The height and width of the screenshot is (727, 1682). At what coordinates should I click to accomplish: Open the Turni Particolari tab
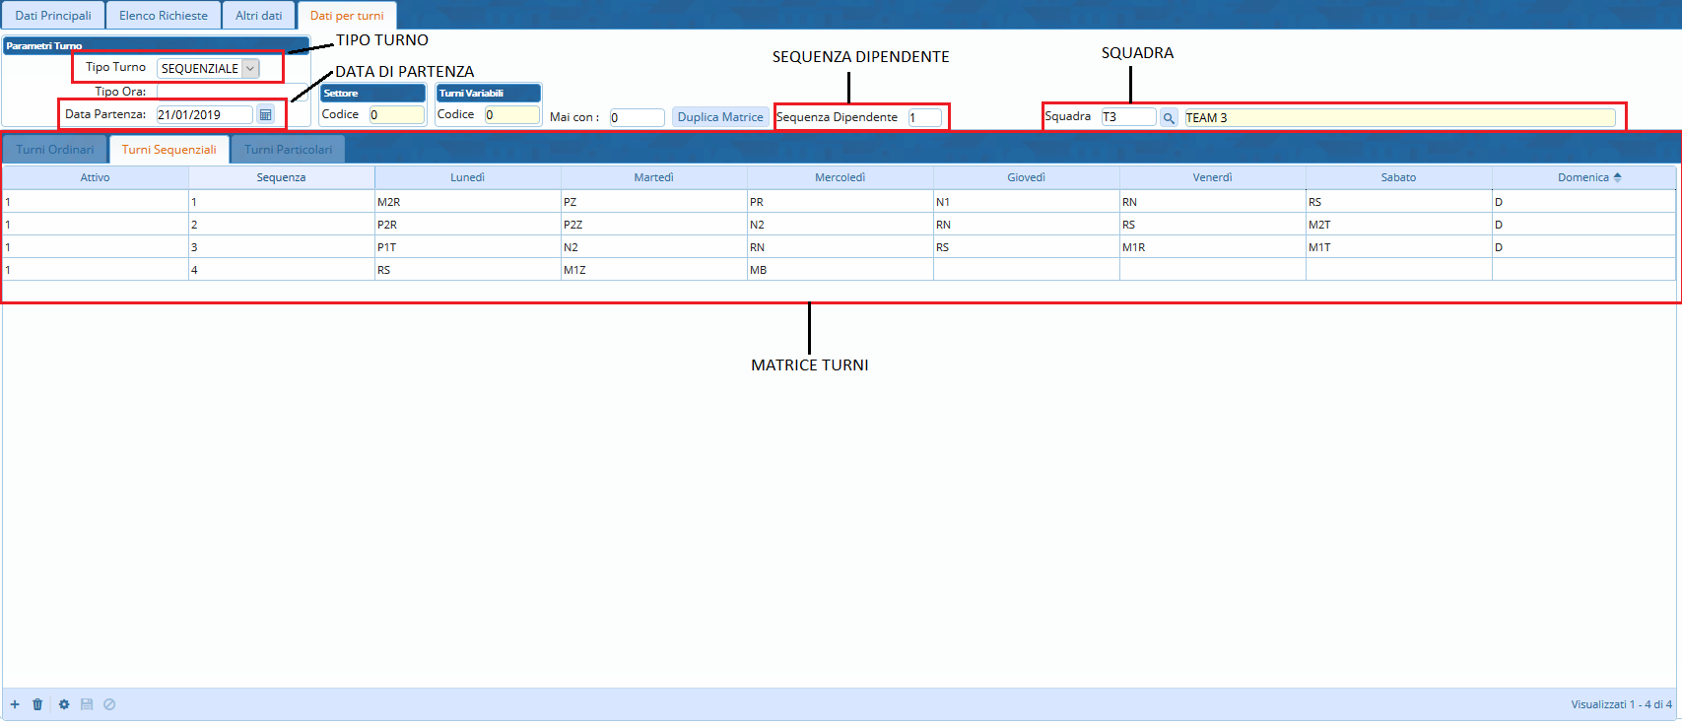[288, 150]
